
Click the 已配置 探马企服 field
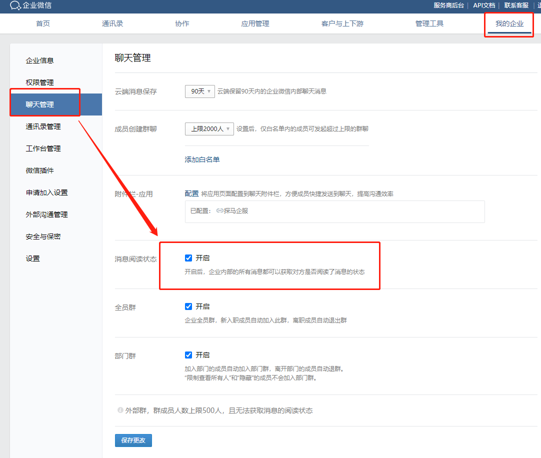(x=334, y=211)
